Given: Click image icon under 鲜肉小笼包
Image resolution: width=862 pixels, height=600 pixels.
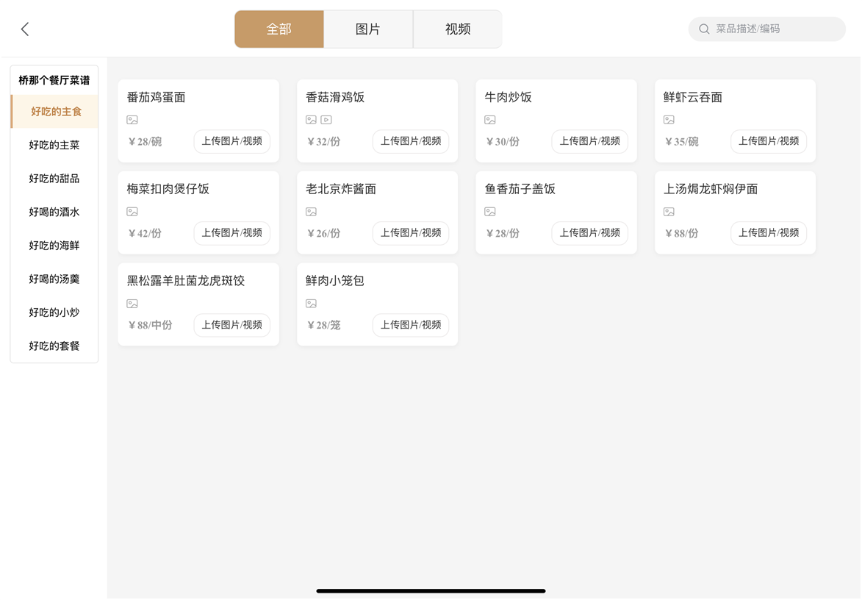Looking at the screenshot, I should coord(312,304).
